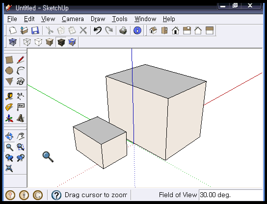Activate the Tape Measure tool

[x=9, y=96]
